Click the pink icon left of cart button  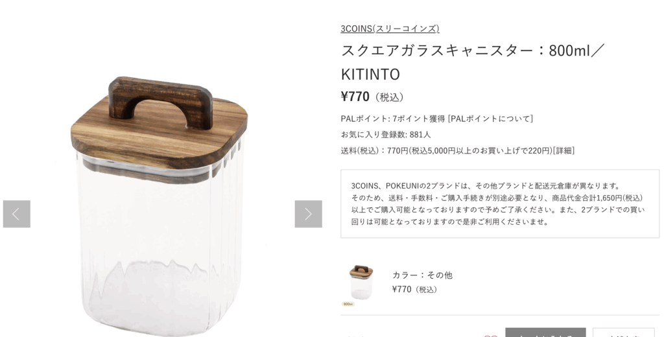490,335
